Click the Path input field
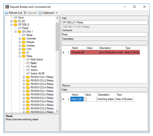The width and height of the screenshot is (153, 136). 104,22
